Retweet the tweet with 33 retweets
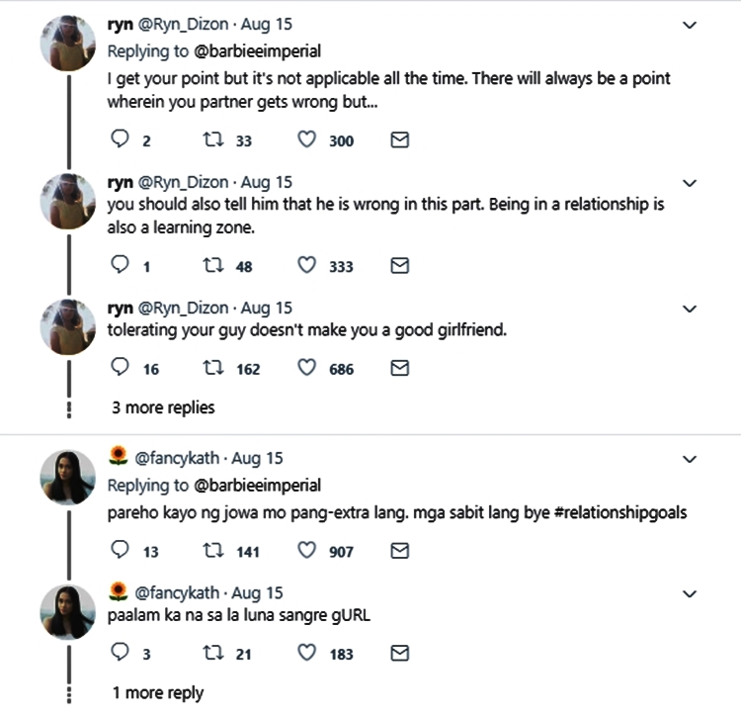 tap(210, 140)
